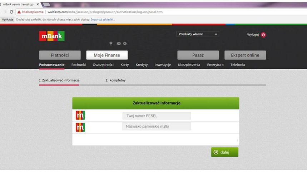The height and width of the screenshot is (173, 307).
Task: Open the Moje Finanse section
Action: [x=107, y=55]
